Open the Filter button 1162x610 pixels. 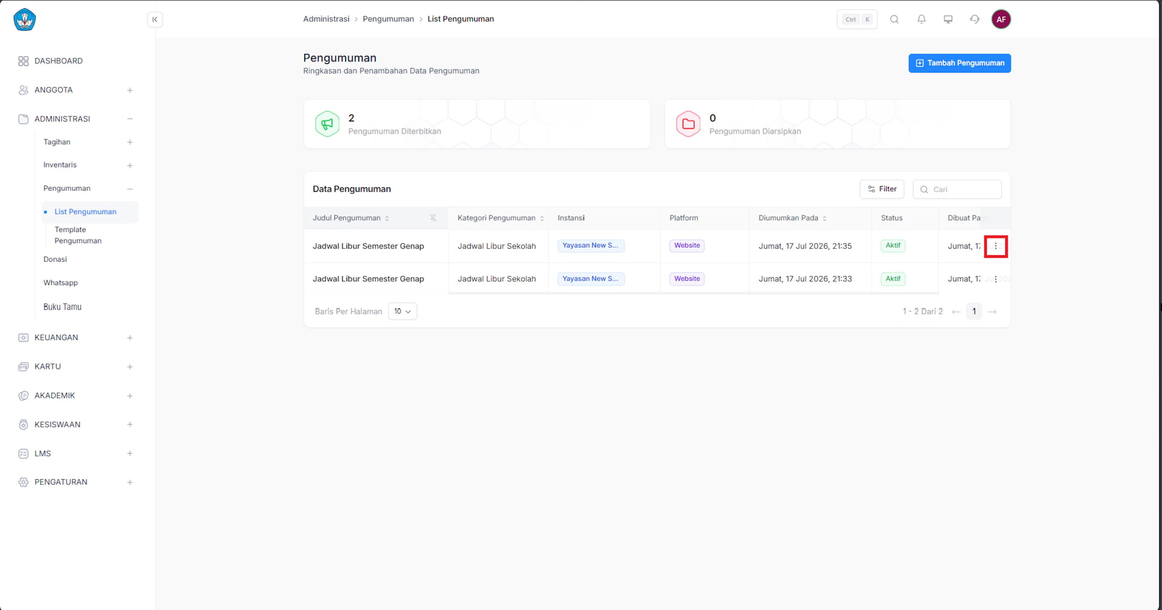(x=881, y=189)
